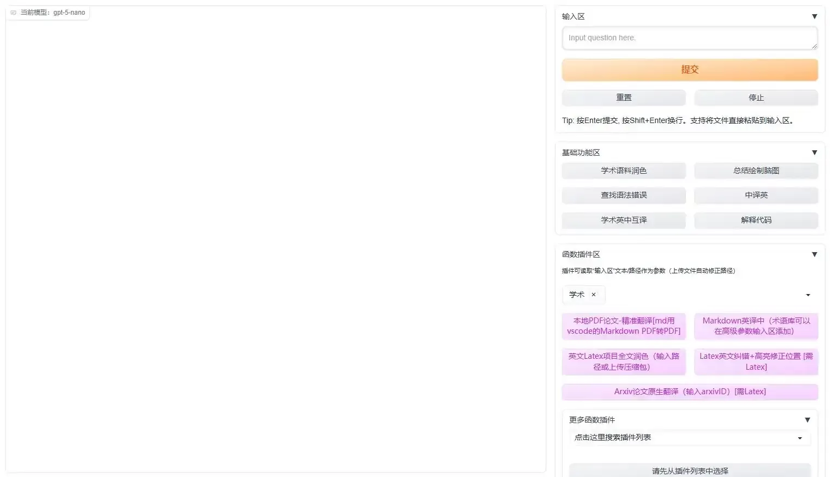Click the 学术 tag chip

pyautogui.click(x=583, y=295)
